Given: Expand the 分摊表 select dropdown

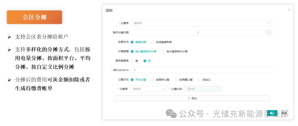Looking at the screenshot, I should (x=148, y=89).
